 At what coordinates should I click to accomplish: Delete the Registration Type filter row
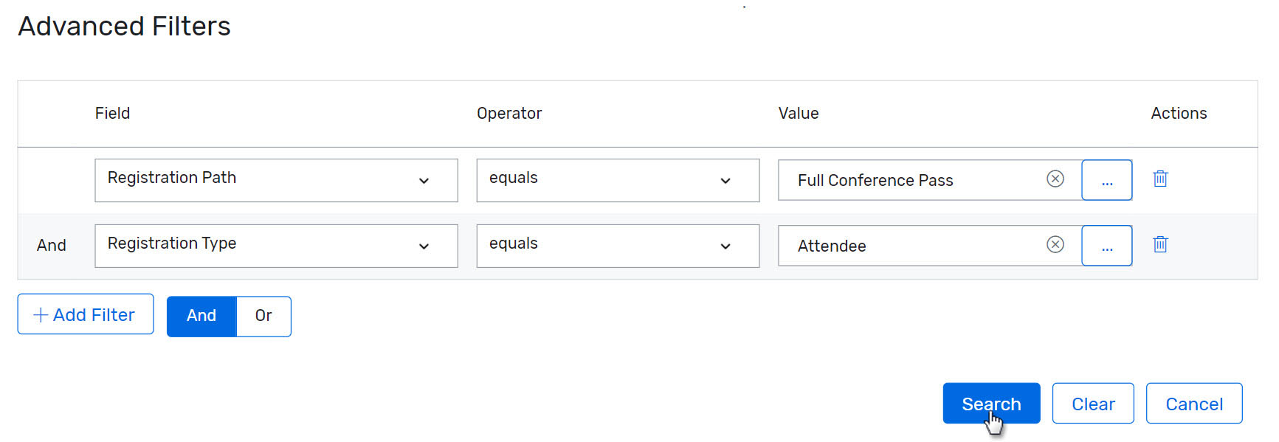tap(1159, 244)
